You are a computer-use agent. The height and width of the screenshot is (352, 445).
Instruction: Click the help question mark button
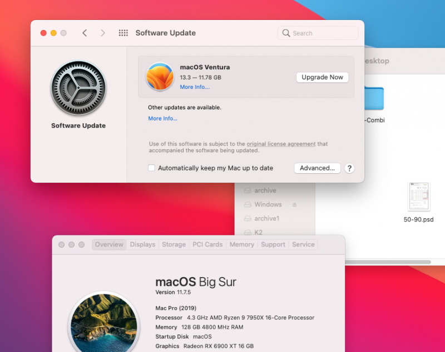[349, 168]
